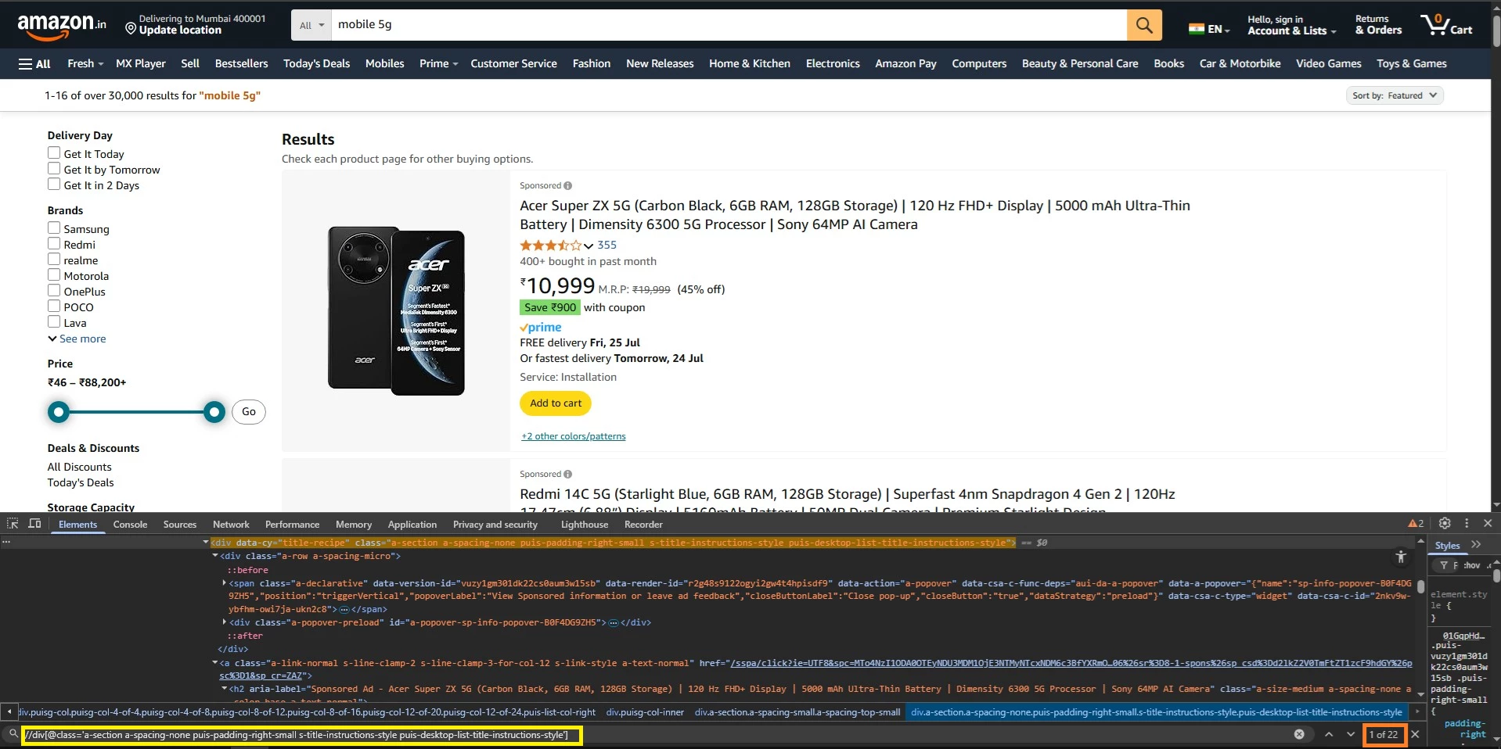The height and width of the screenshot is (749, 1501).
Task: Check the Get It Today checkbox
Action: coord(54,153)
